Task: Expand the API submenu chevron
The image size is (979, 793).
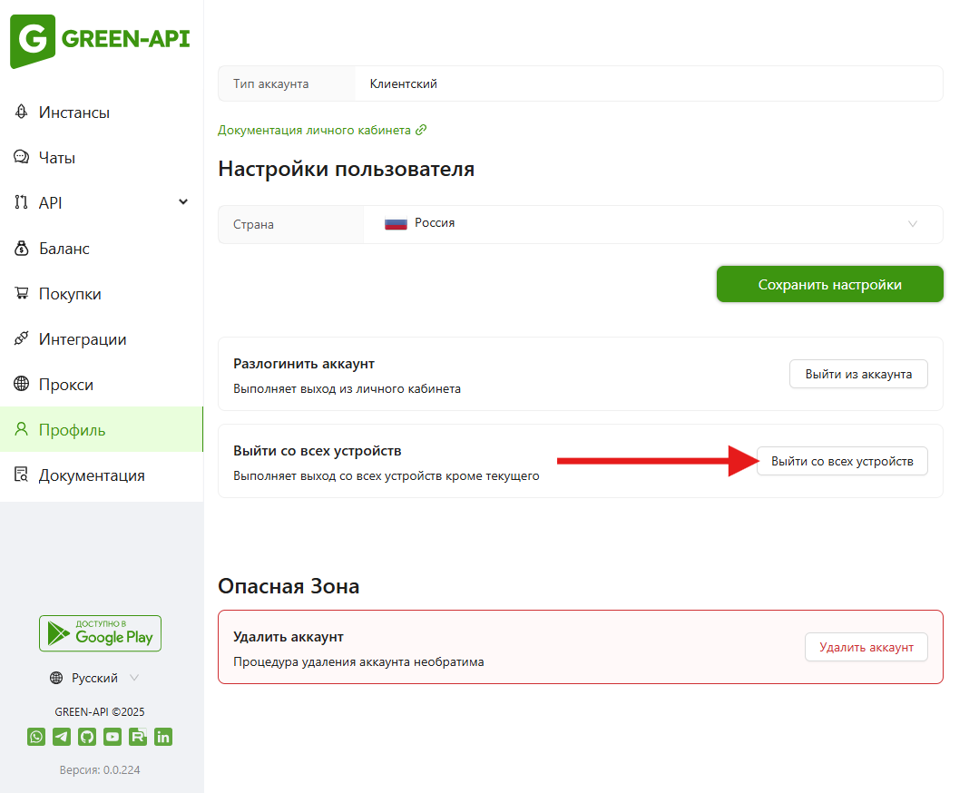Action: pos(182,202)
